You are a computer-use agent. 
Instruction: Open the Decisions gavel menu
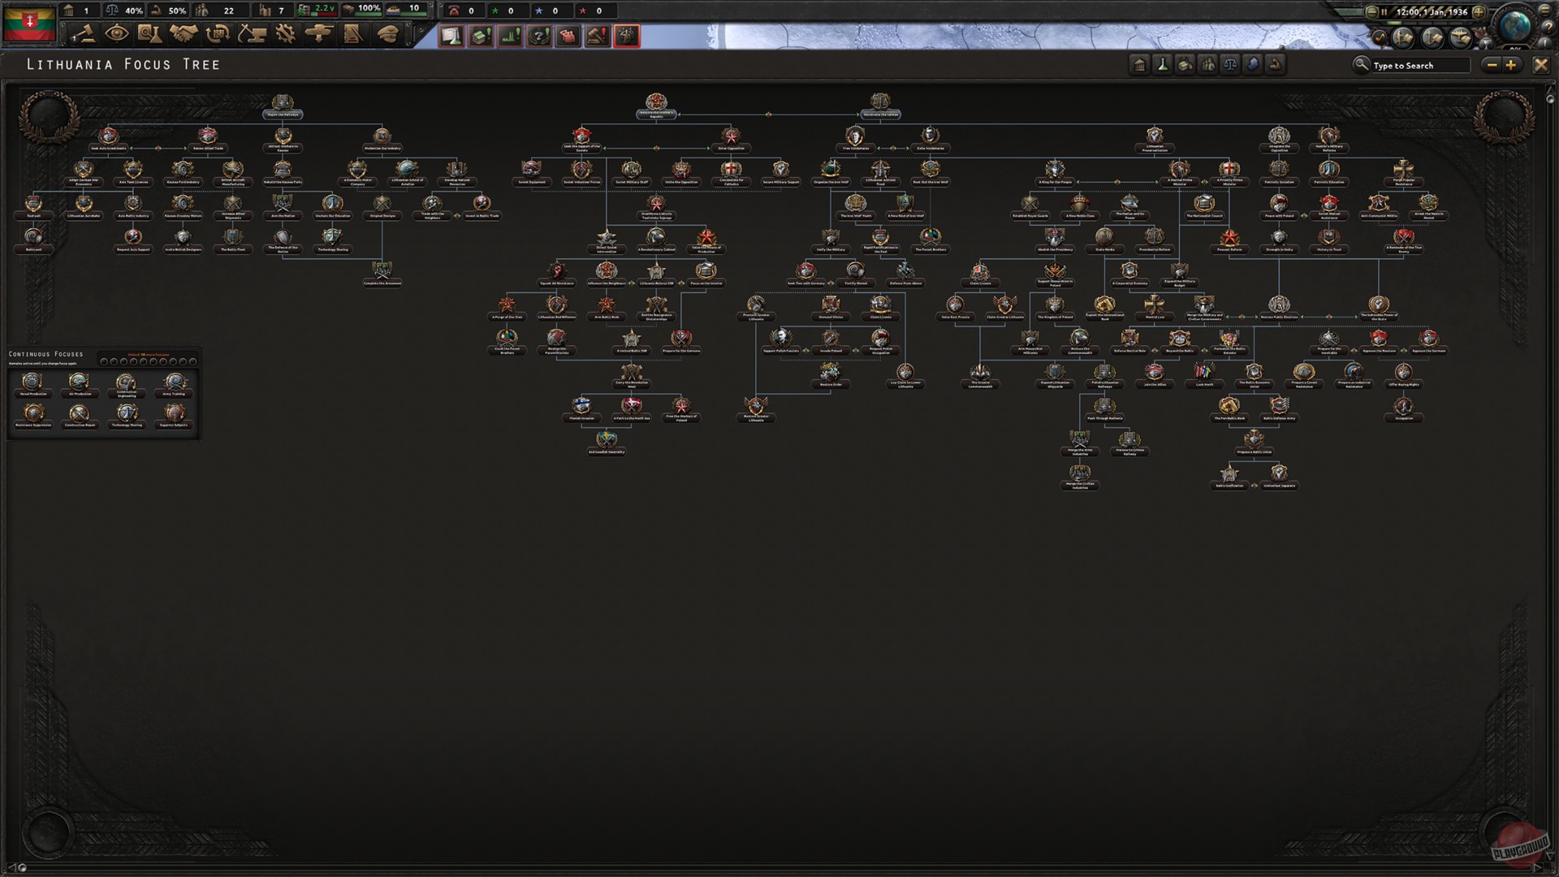tap(83, 34)
